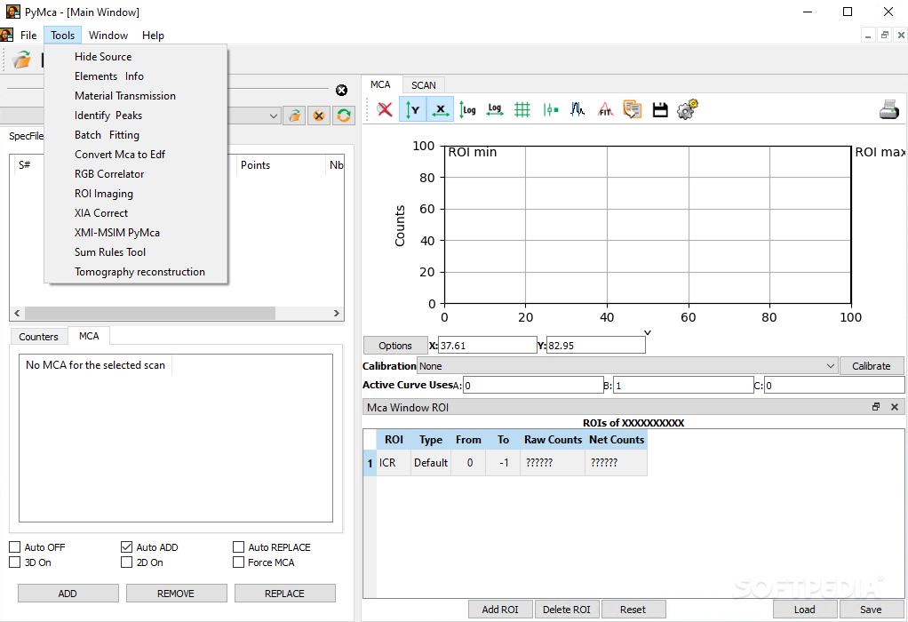
Task: Enable the 2D On checkbox
Action: click(x=127, y=562)
